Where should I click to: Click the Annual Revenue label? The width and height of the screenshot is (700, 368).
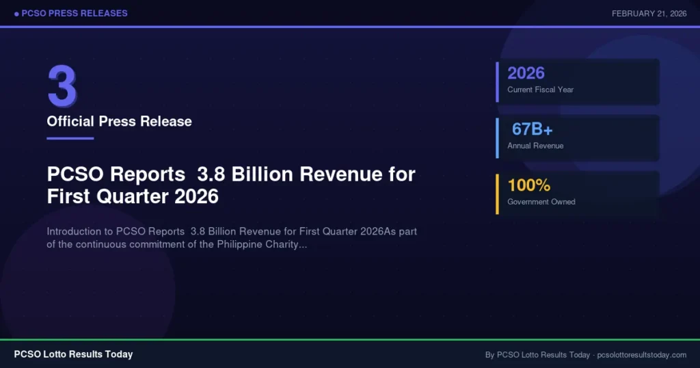(535, 146)
